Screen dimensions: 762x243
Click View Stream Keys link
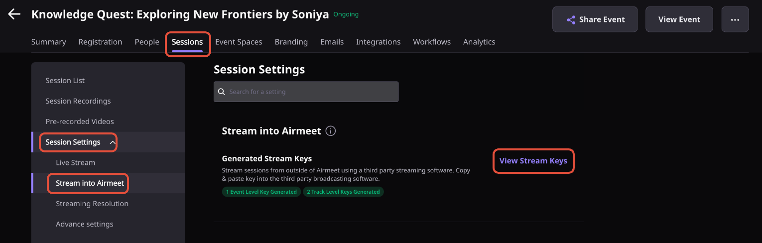pyautogui.click(x=533, y=161)
